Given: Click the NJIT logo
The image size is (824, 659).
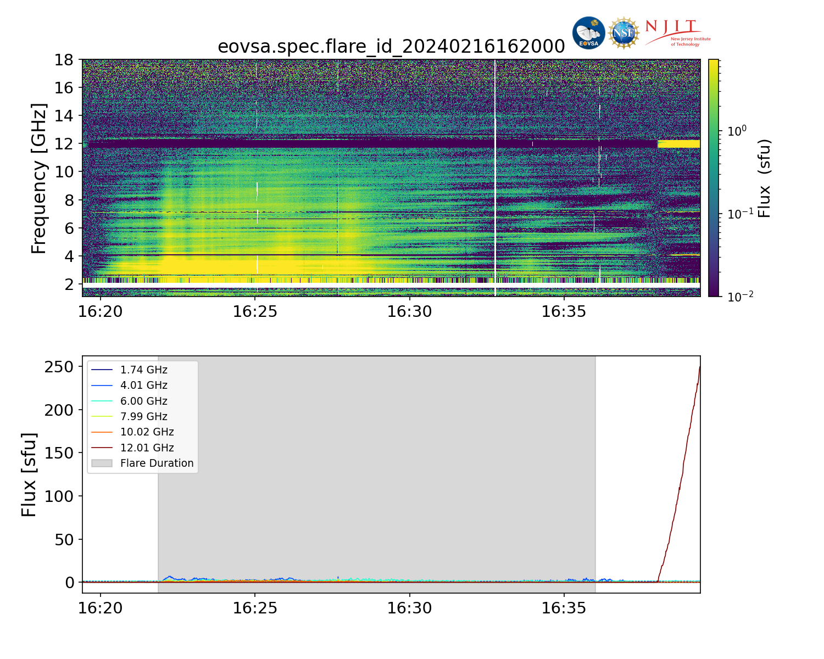Looking at the screenshot, I should [677, 33].
